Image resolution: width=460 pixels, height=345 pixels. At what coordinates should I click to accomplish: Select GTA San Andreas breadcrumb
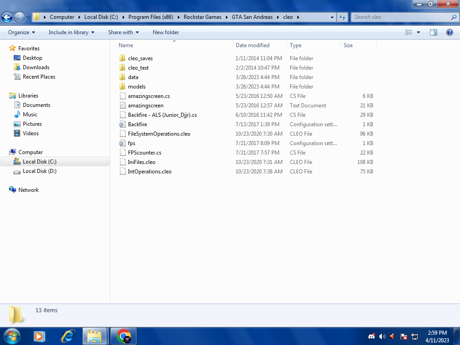pyautogui.click(x=252, y=17)
